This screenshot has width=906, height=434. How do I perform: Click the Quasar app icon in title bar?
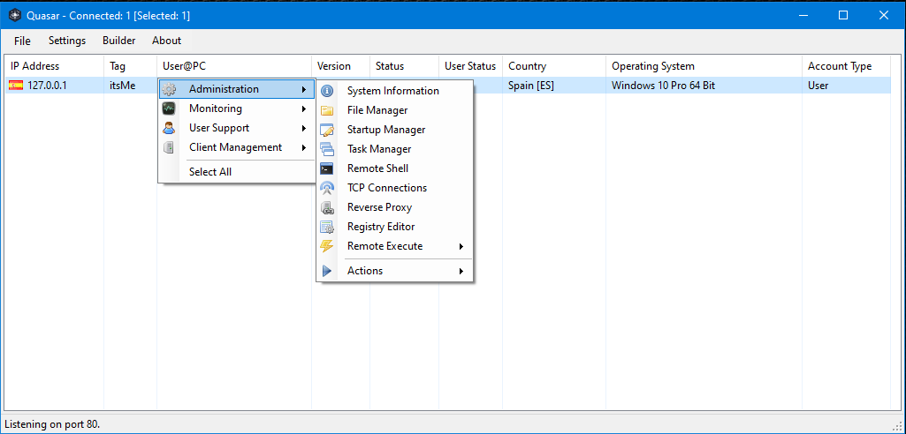[14, 16]
